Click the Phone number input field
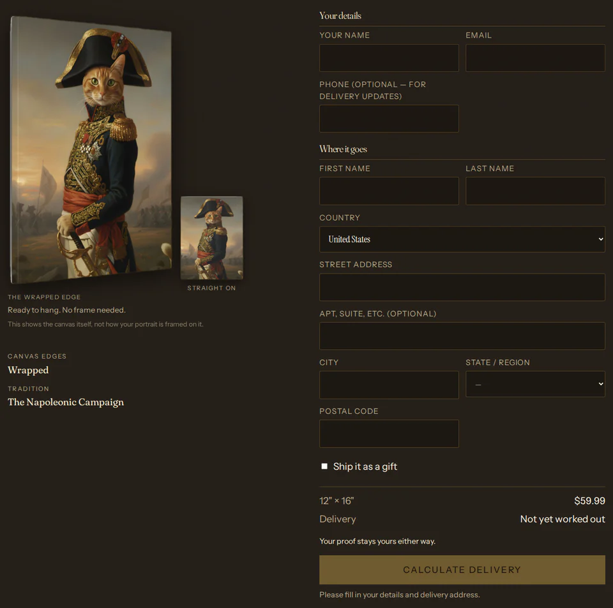613x608 pixels. point(389,118)
